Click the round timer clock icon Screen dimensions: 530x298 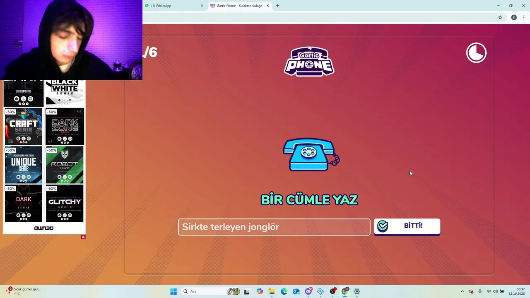[476, 53]
